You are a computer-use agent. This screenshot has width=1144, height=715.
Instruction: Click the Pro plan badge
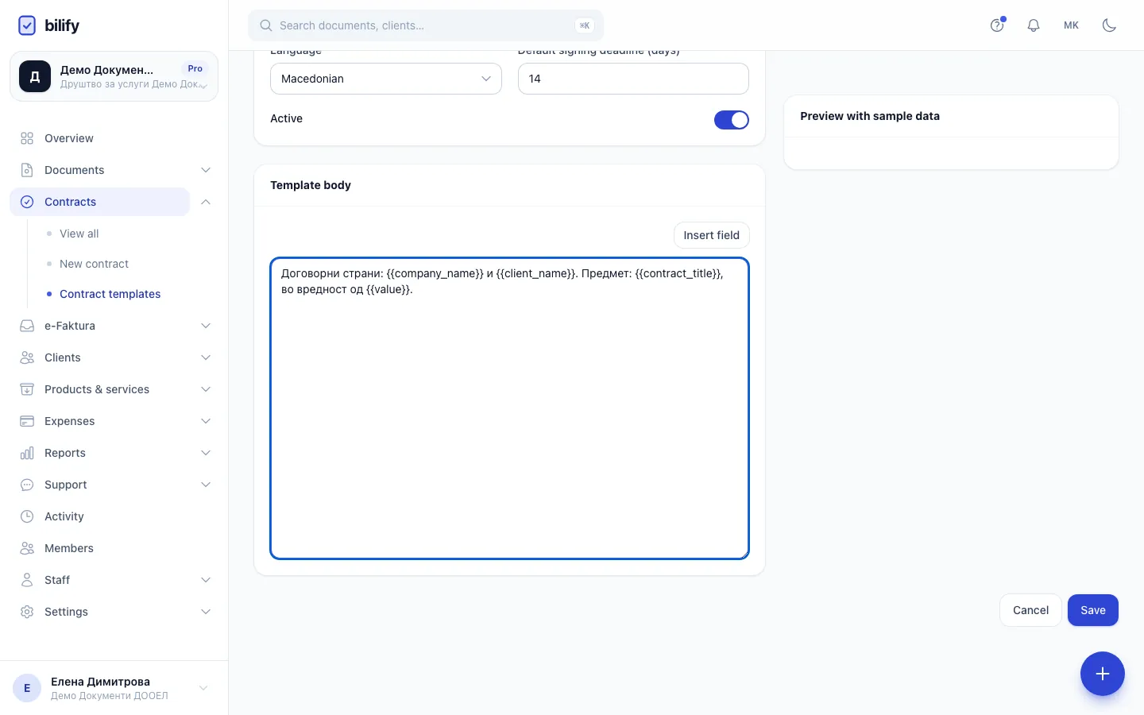[195, 68]
